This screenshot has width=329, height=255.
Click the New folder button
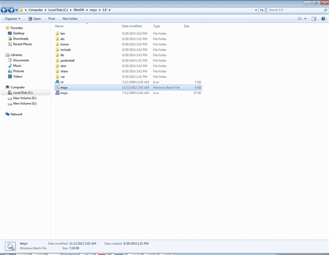(x=70, y=19)
